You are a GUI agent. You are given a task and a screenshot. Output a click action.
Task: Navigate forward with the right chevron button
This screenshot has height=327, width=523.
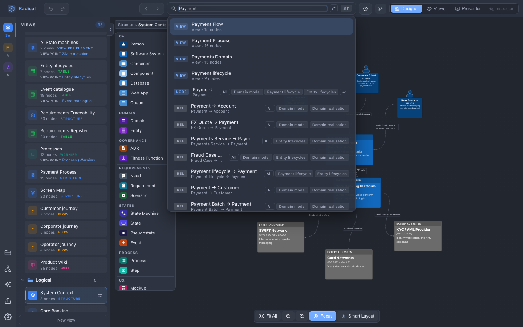(158, 9)
